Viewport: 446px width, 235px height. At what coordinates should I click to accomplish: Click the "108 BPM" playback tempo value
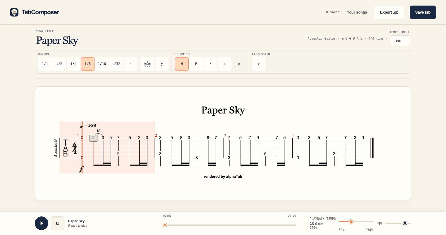[x=317, y=223]
